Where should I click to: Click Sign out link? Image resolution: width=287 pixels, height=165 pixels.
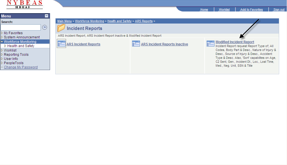coord(279,10)
